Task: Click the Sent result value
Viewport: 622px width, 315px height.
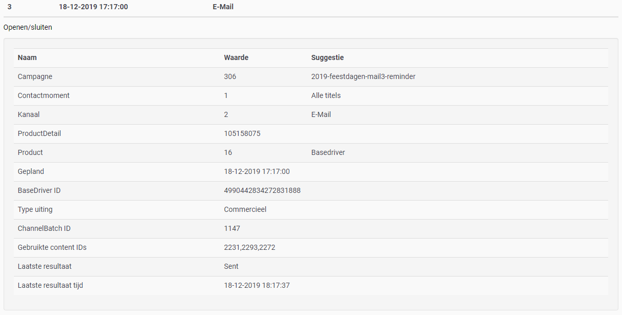Action: point(231,267)
